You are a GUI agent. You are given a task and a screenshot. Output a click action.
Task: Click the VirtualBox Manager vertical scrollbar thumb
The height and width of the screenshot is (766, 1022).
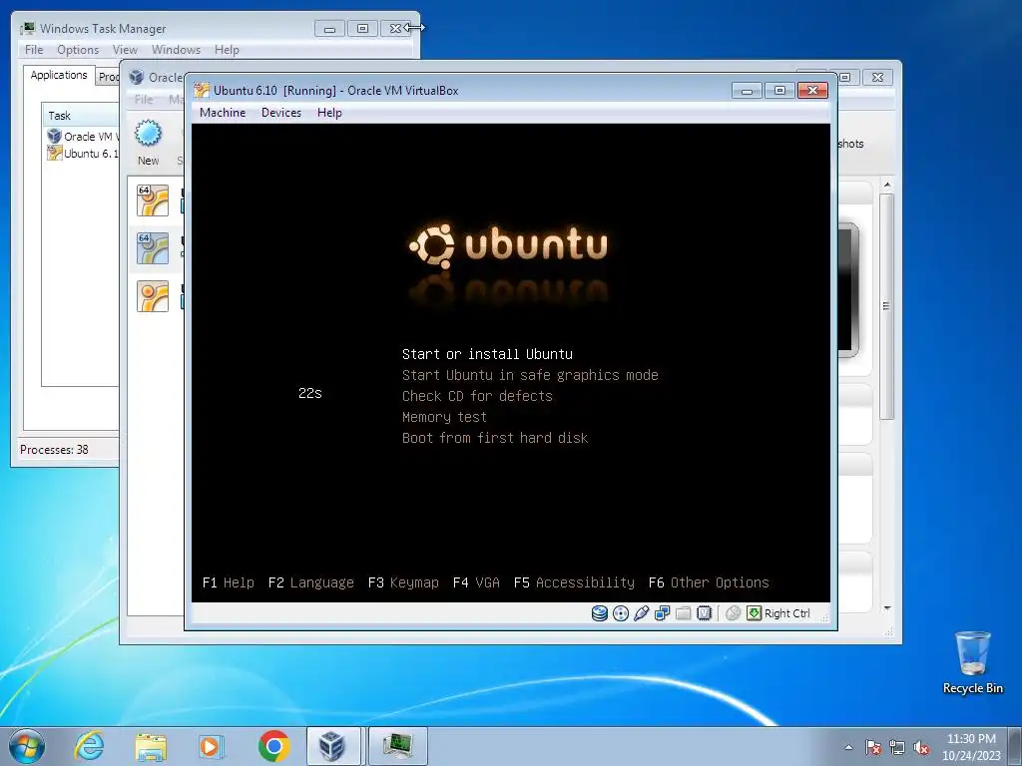click(x=886, y=306)
